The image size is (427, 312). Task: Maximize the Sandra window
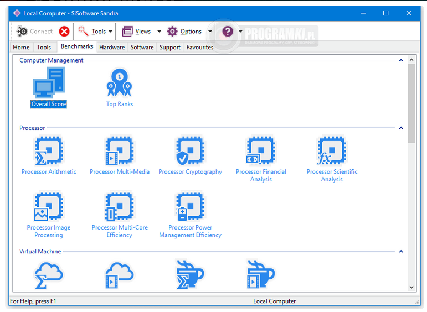[x=385, y=13]
